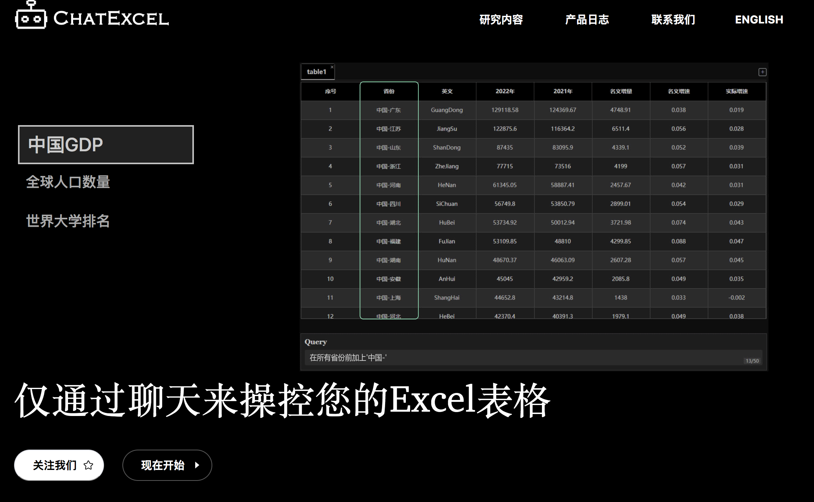Click the ShangHai cell
Image resolution: width=814 pixels, height=502 pixels.
(447, 298)
